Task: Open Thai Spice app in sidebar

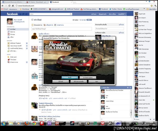Action: point(13,60)
